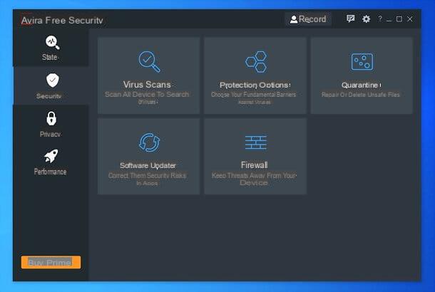Viewport: 435px width, 292px height.
Task: Click the Virus Scans magnifier icon
Action: pos(149,61)
